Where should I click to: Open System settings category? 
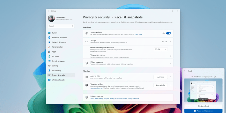point(61,33)
